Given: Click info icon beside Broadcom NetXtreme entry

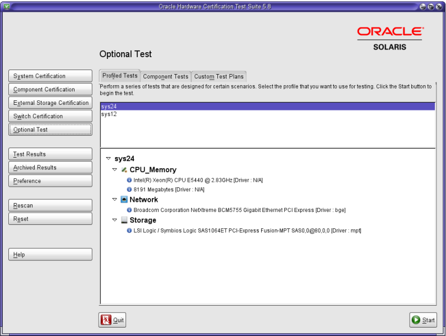Looking at the screenshot, I should pyautogui.click(x=129, y=210).
